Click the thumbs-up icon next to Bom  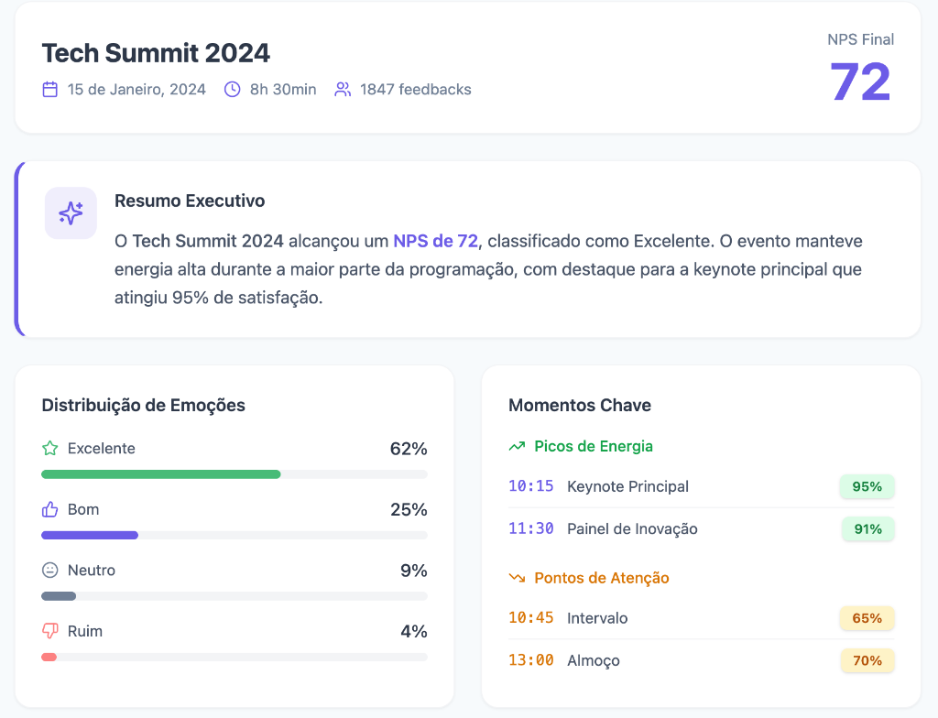(x=50, y=509)
